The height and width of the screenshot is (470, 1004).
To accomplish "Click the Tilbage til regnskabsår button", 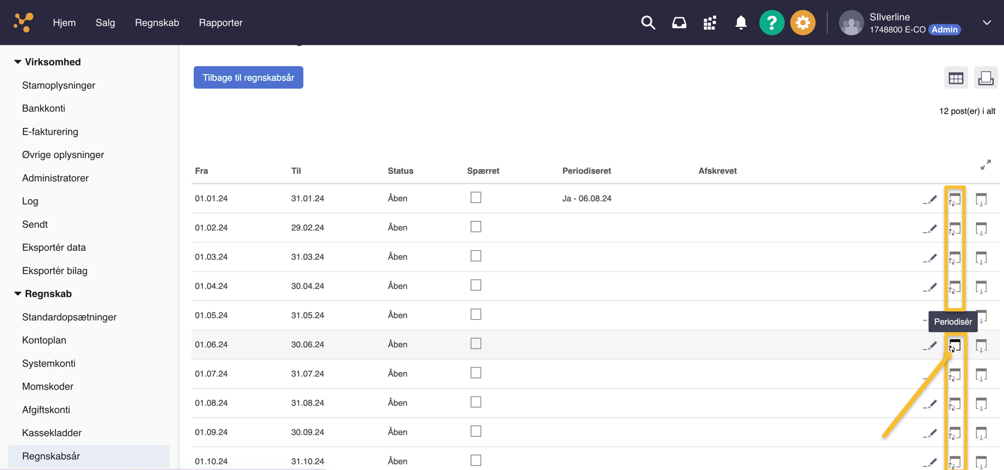I will [x=248, y=78].
